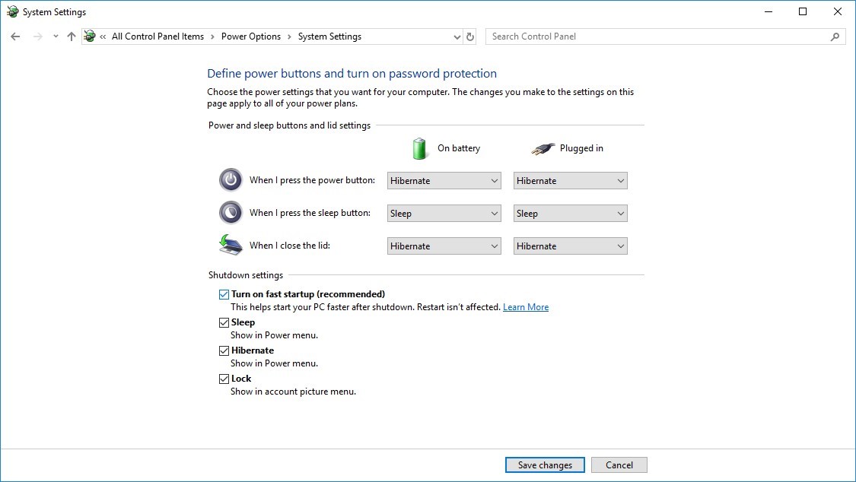
Task: Click the Sleep checkbox label text
Action: click(243, 322)
